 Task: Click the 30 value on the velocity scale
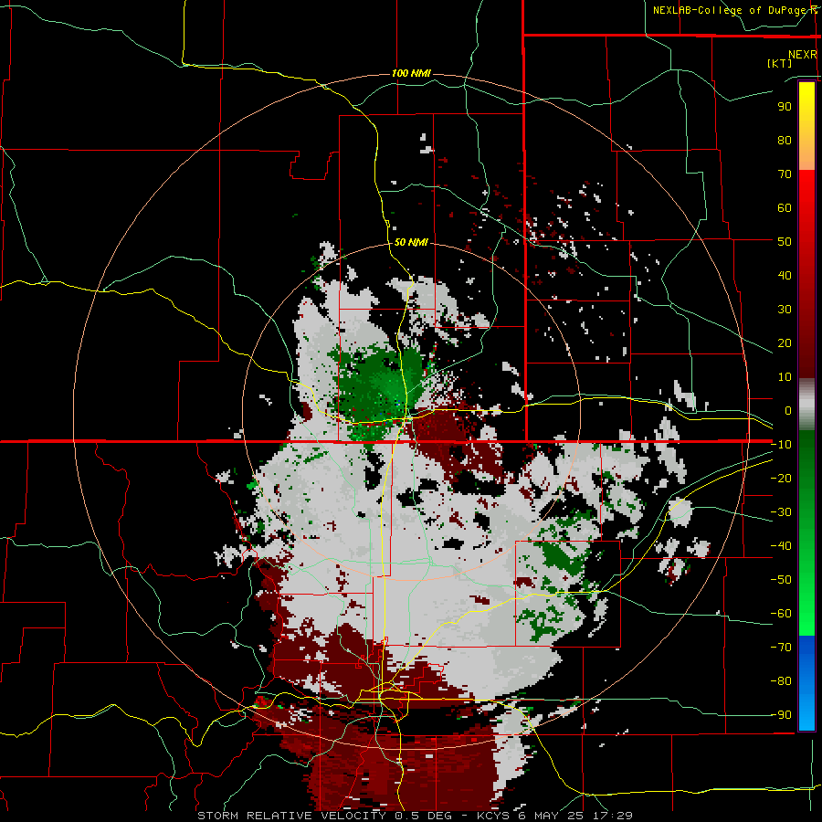785,310
